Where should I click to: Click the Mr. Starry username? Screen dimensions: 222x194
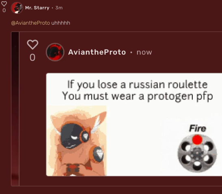[37, 8]
